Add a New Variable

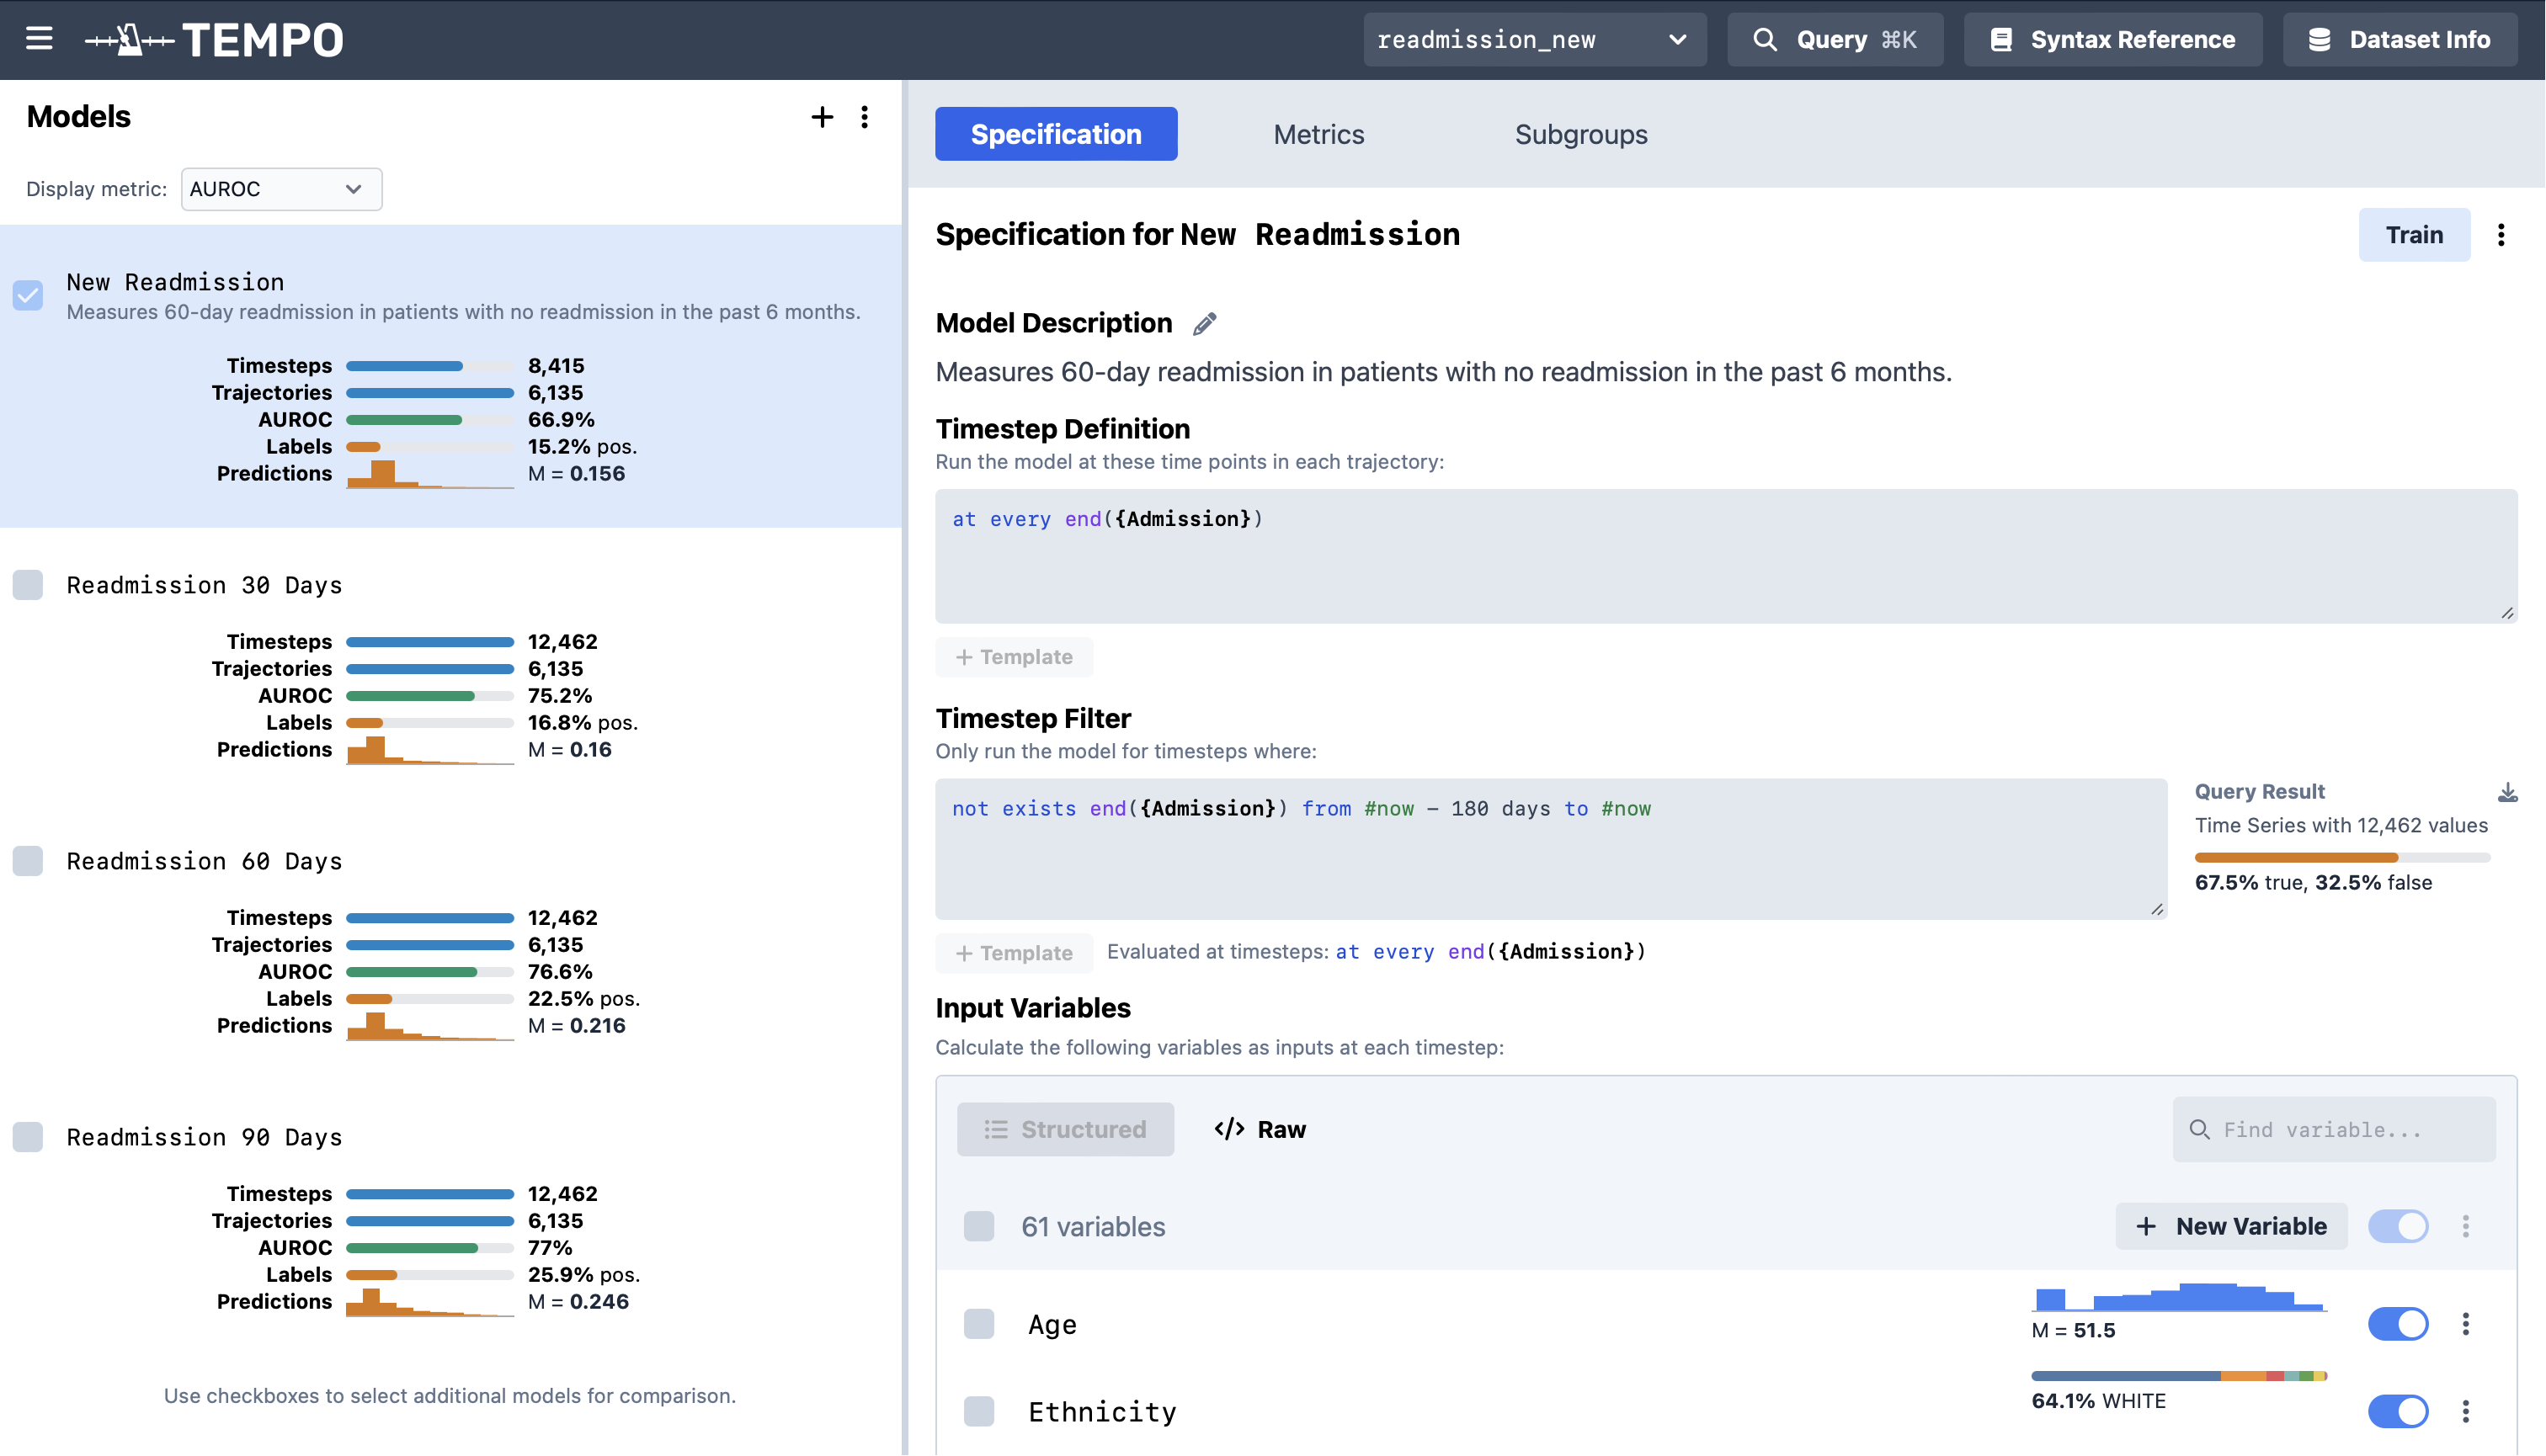click(2230, 1226)
